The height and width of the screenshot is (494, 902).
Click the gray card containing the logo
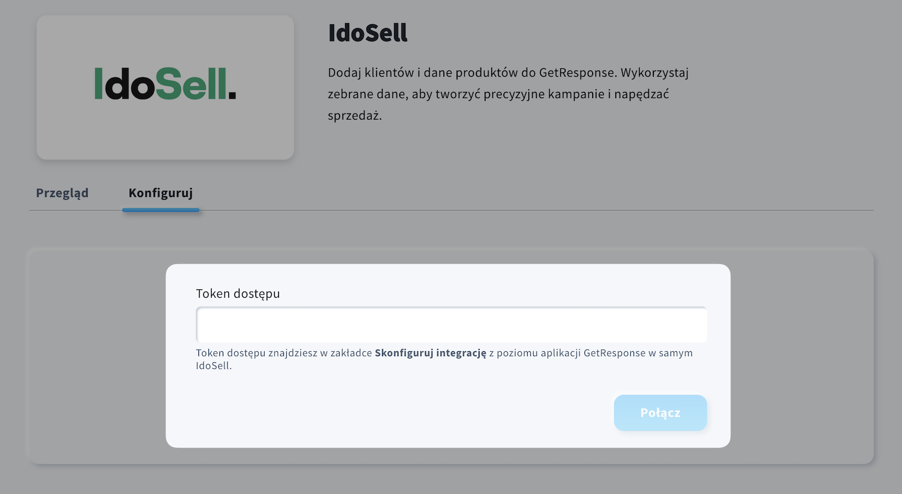pyautogui.click(x=164, y=87)
